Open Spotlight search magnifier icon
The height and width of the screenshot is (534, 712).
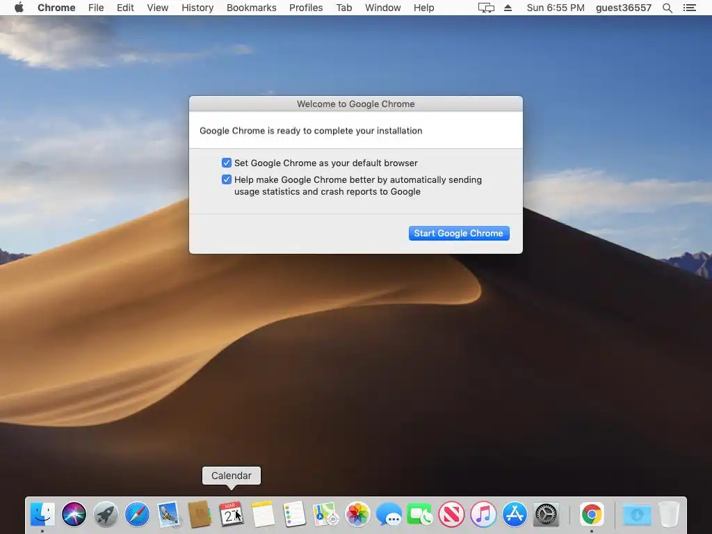click(x=667, y=8)
